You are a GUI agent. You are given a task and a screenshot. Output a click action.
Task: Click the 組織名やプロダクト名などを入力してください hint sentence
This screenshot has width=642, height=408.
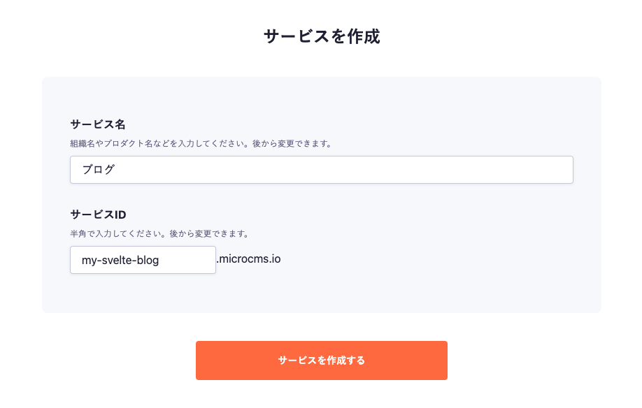click(159, 144)
